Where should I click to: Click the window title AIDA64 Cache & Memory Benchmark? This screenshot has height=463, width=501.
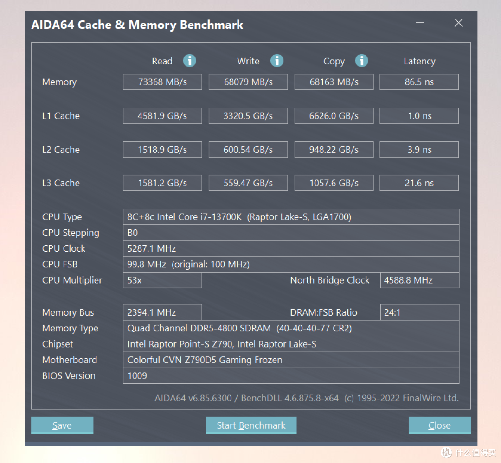pyautogui.click(x=137, y=25)
